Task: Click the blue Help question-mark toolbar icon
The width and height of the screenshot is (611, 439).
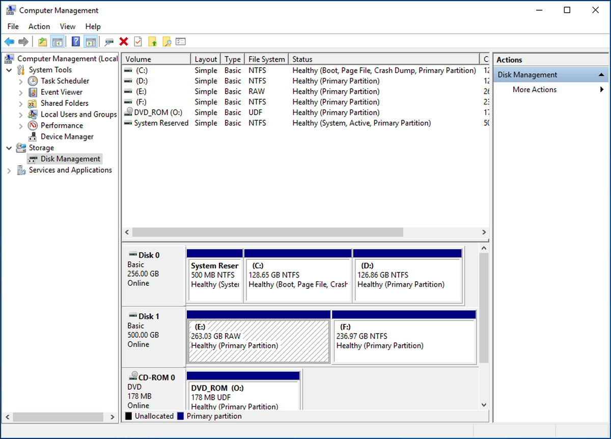Action: tap(76, 42)
